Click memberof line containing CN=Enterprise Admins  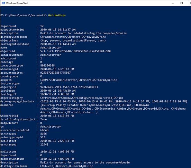pos(113,109)
